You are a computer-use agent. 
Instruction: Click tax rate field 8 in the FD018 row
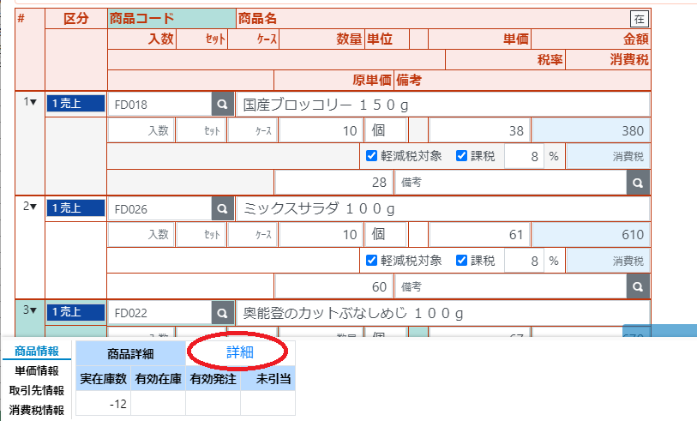[524, 156]
